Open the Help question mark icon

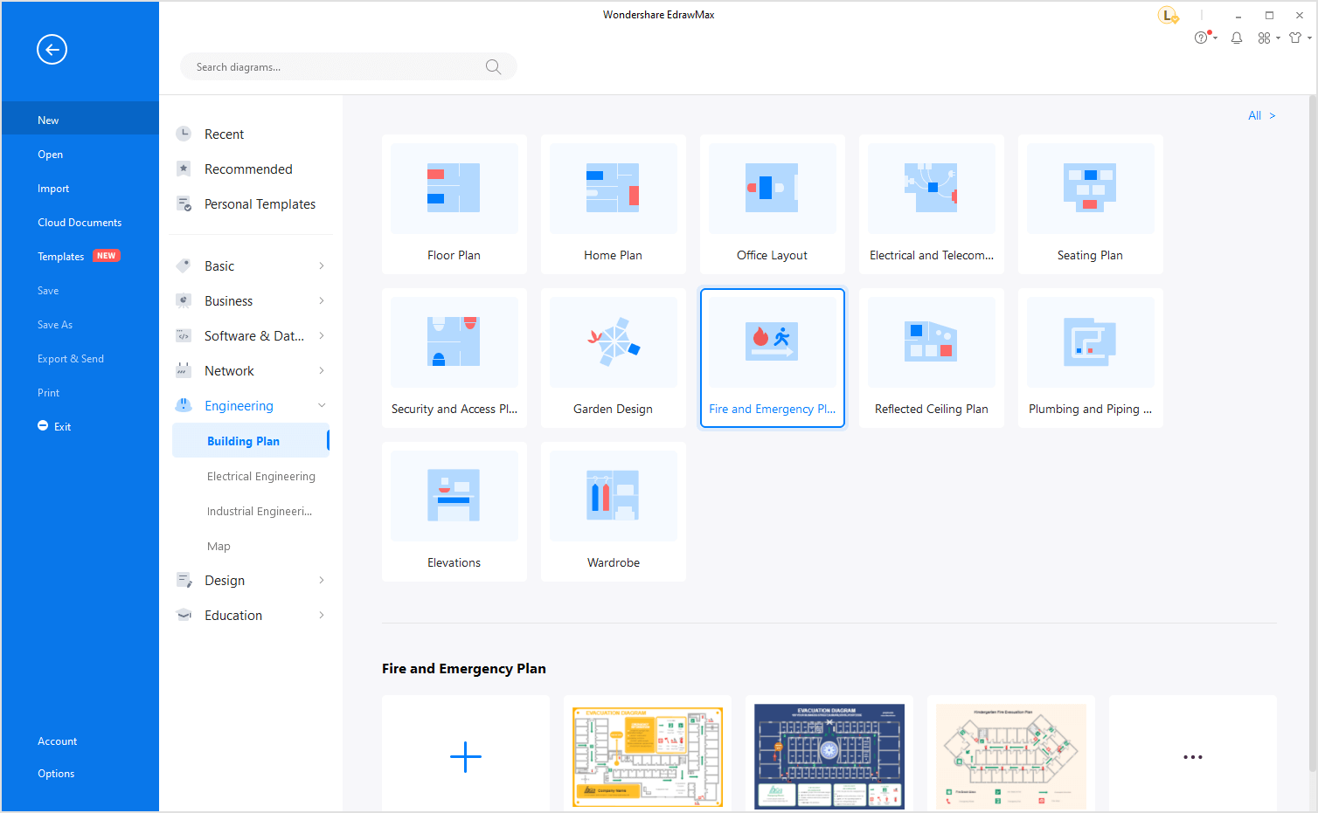(1202, 38)
